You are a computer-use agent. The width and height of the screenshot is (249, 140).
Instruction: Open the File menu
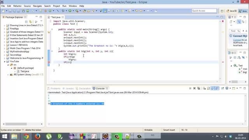click(x=3, y=6)
